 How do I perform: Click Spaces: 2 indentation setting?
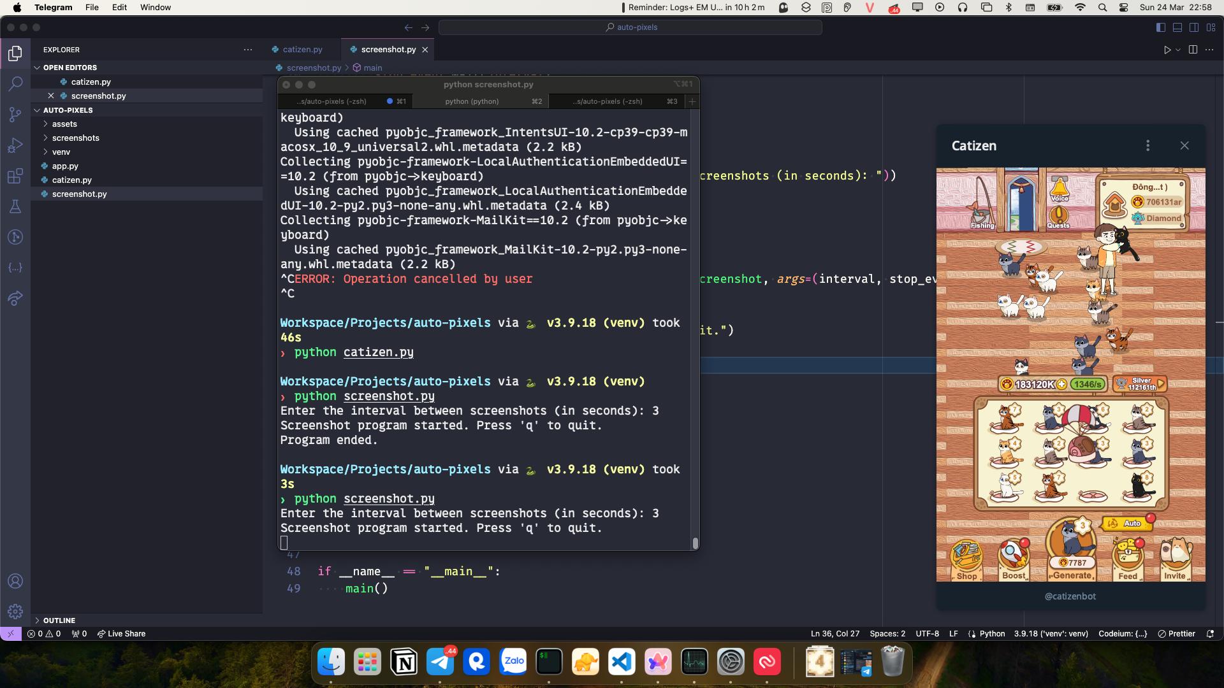tap(887, 634)
